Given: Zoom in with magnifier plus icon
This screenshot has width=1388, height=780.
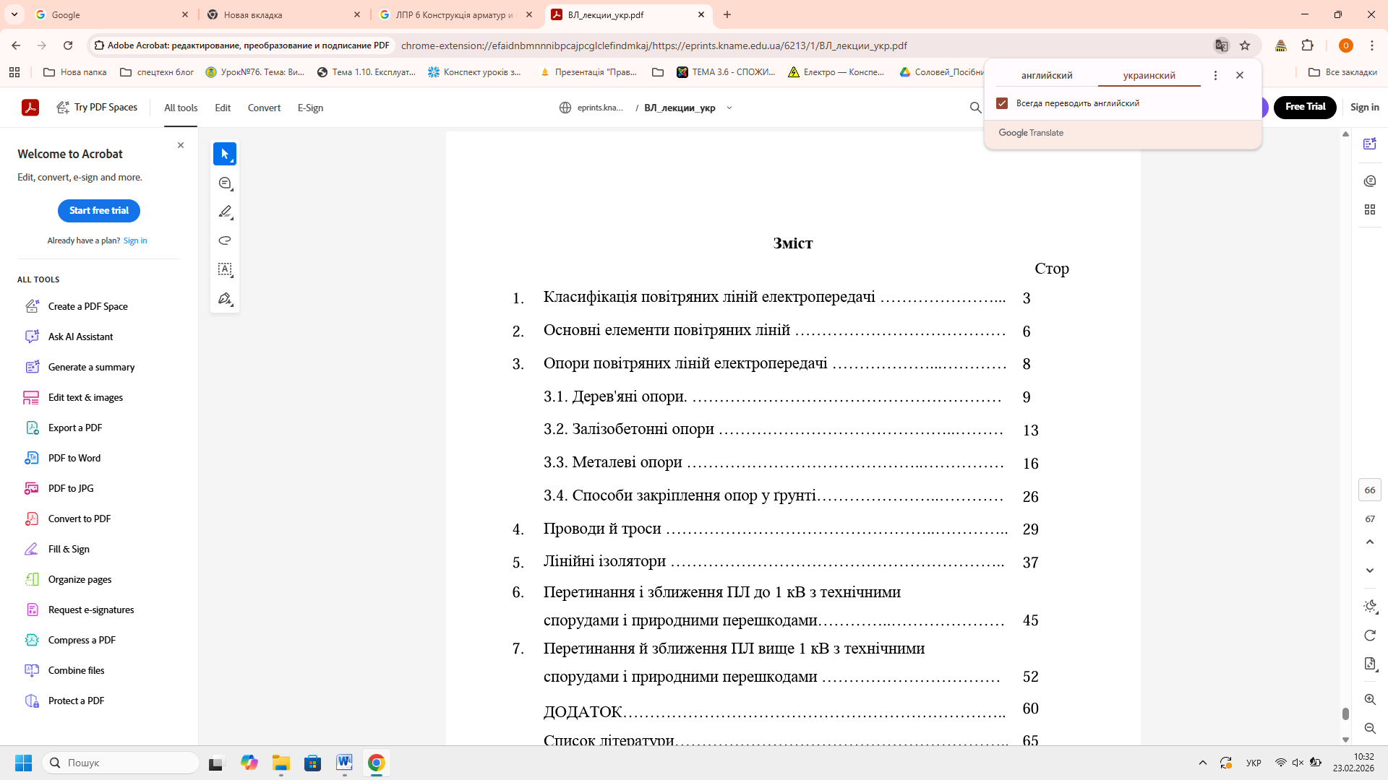Looking at the screenshot, I should pos(1370,700).
